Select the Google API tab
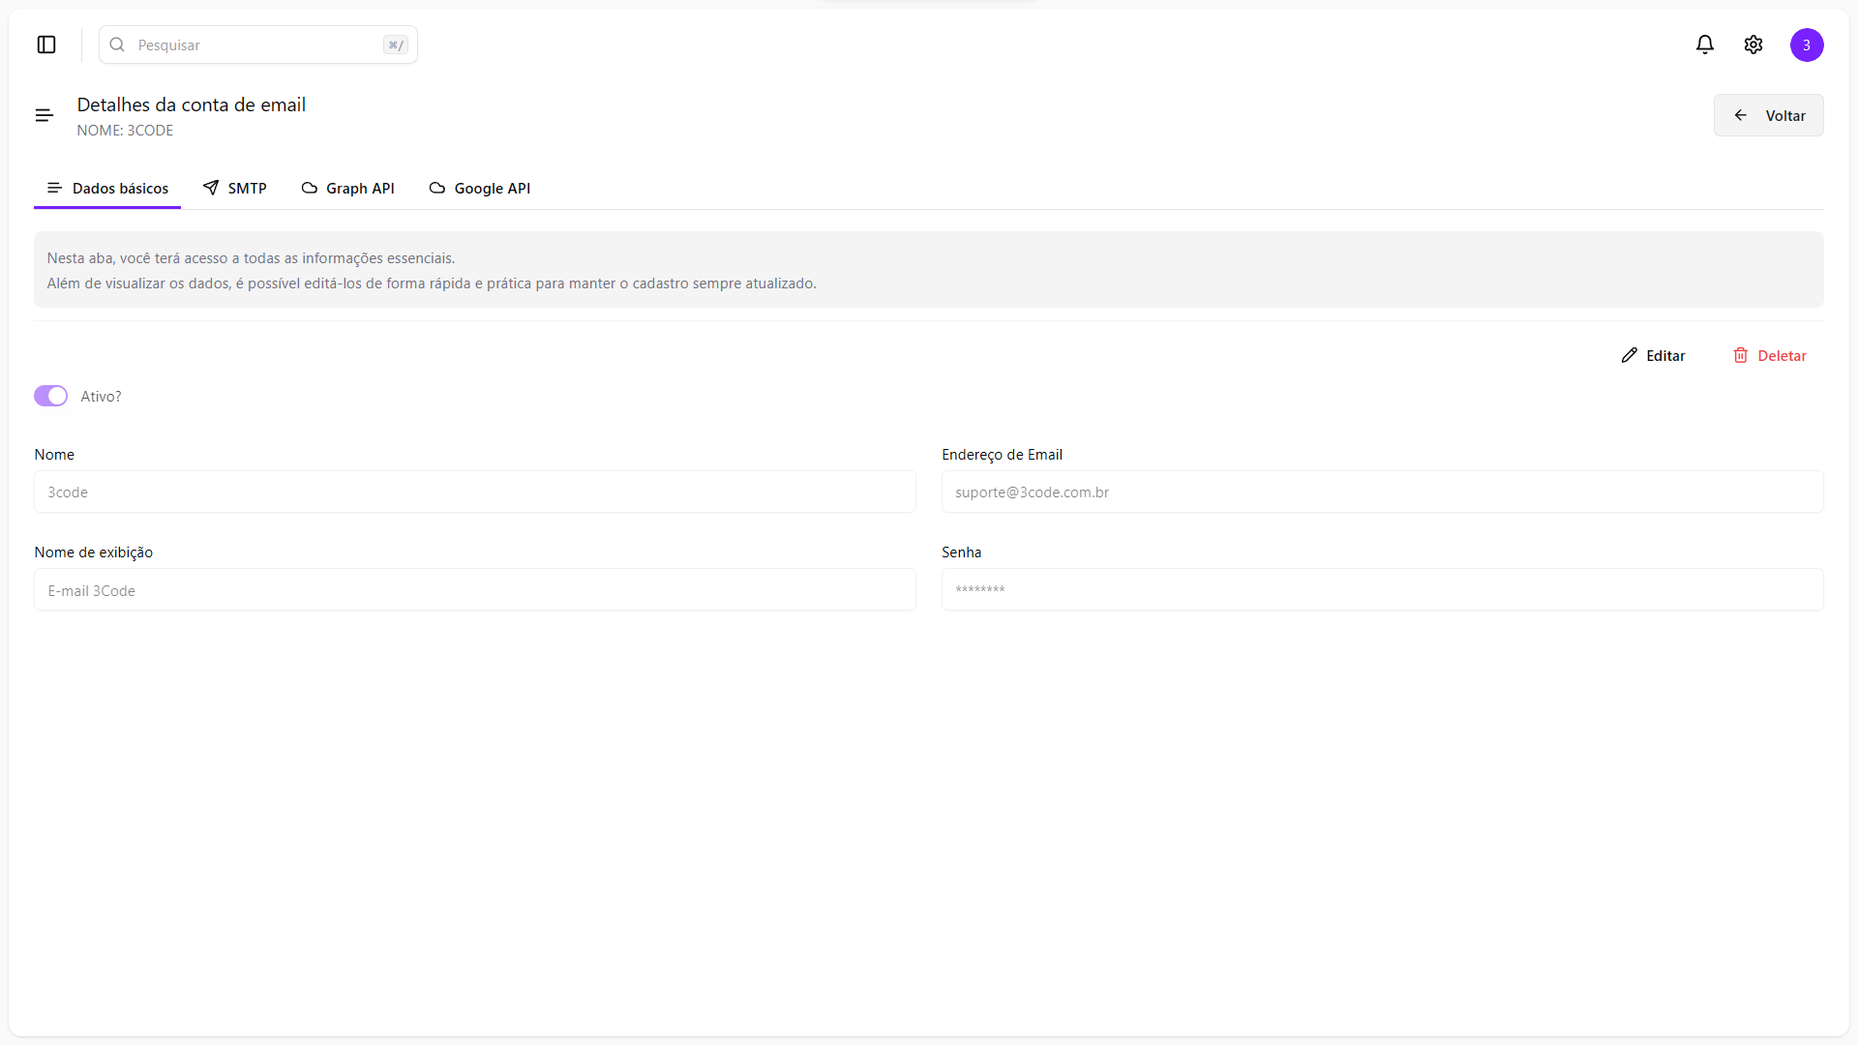Image resolution: width=1858 pixels, height=1045 pixels. (480, 188)
